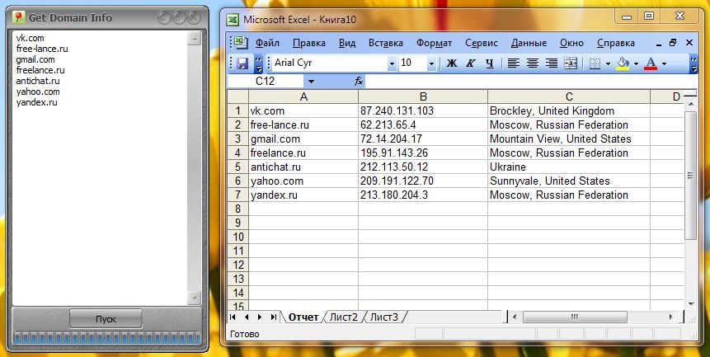Click Excel horizontal scrollbar thumb
The width and height of the screenshot is (710, 357).
click(x=575, y=317)
